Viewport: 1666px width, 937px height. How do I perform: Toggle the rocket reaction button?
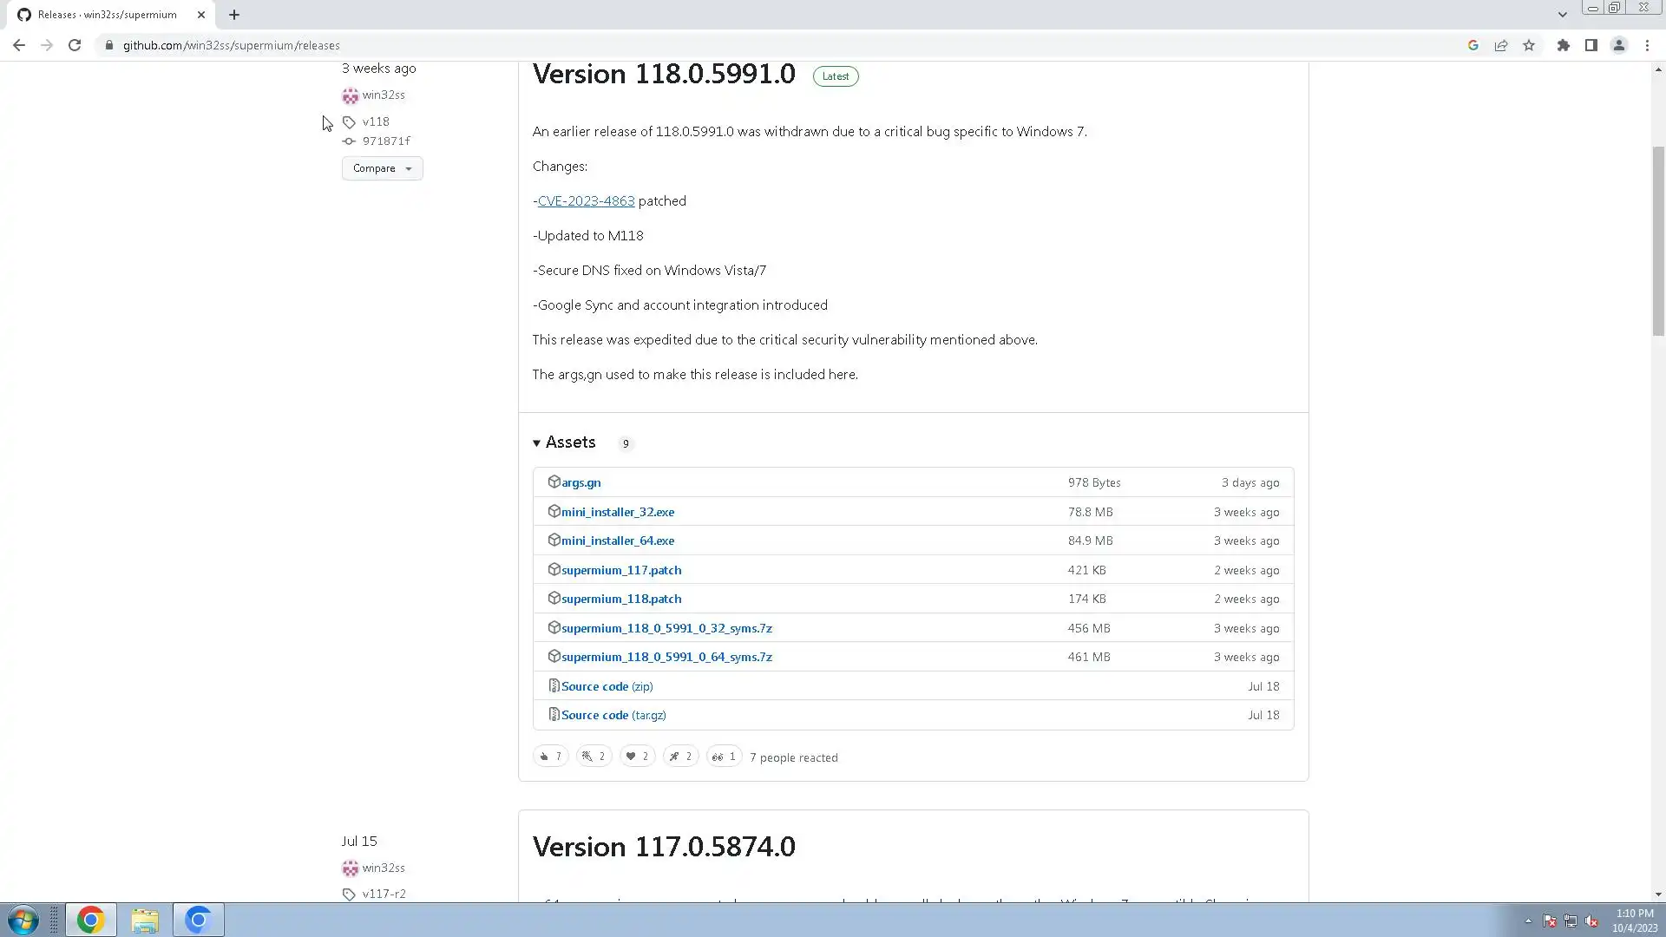pyautogui.click(x=680, y=757)
